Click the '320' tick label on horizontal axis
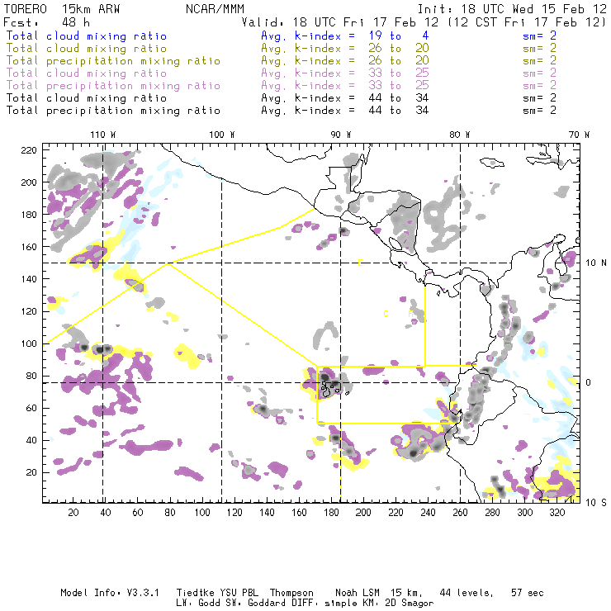The image size is (611, 611). (557, 513)
